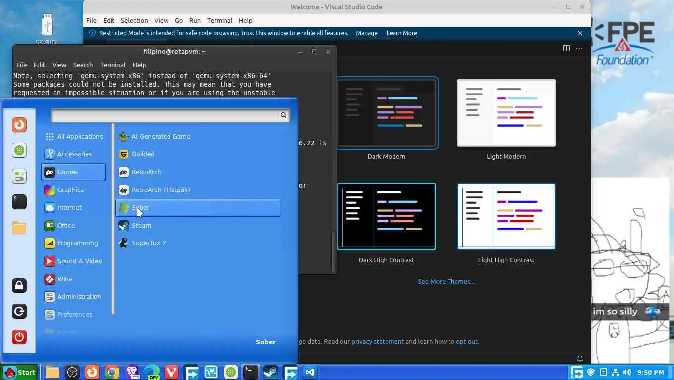Switch to Visual Studio Code taskbar button
Screen dimensions: 674x380
click(310, 373)
